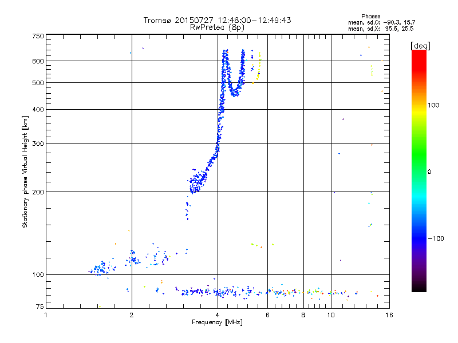The height and width of the screenshot is (343, 458).
Task: Click the blue E-layer cluster near 100 km
Action: click(102, 268)
